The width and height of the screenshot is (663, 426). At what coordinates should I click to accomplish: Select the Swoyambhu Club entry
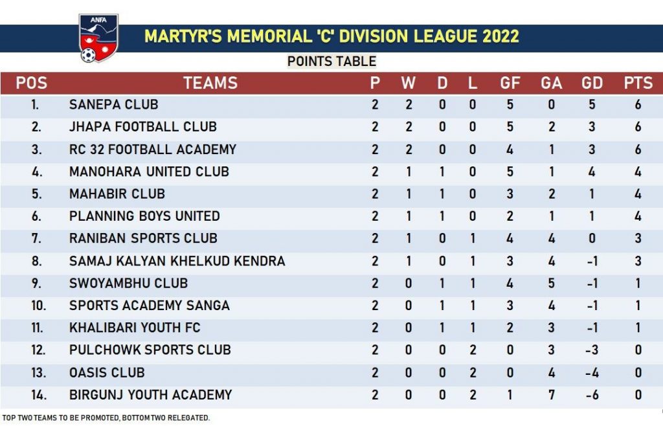pos(128,283)
